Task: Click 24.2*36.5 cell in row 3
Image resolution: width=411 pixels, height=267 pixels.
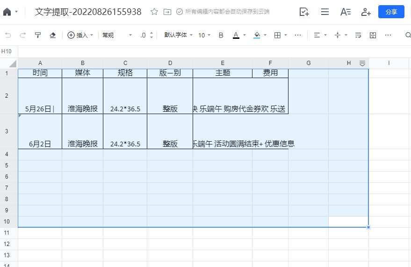Action: [125, 131]
